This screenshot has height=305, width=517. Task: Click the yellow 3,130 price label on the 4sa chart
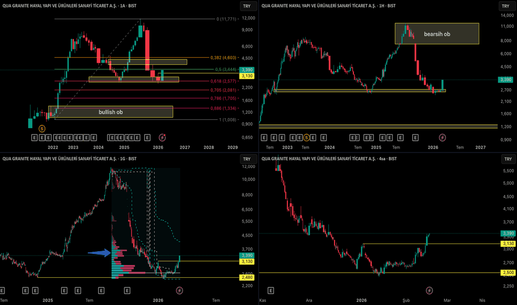point(508,243)
